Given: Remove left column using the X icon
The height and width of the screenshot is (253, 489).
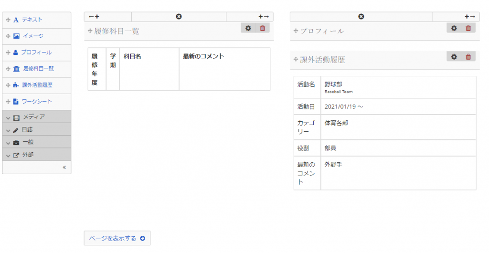Looking at the screenshot, I should 179,17.
